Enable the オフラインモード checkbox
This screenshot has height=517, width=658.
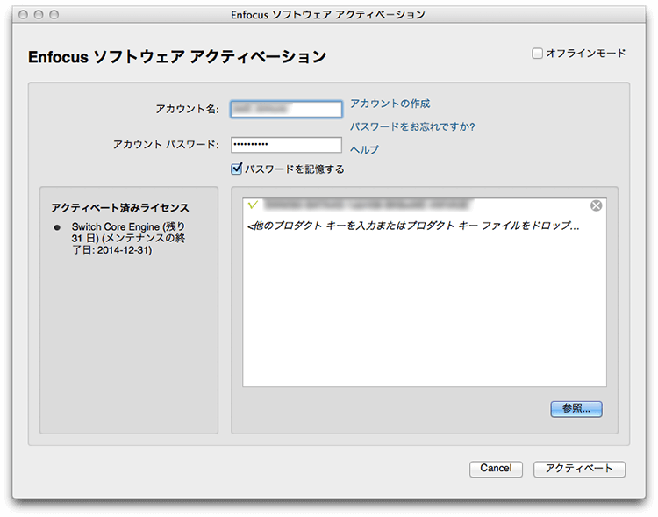pyautogui.click(x=537, y=54)
